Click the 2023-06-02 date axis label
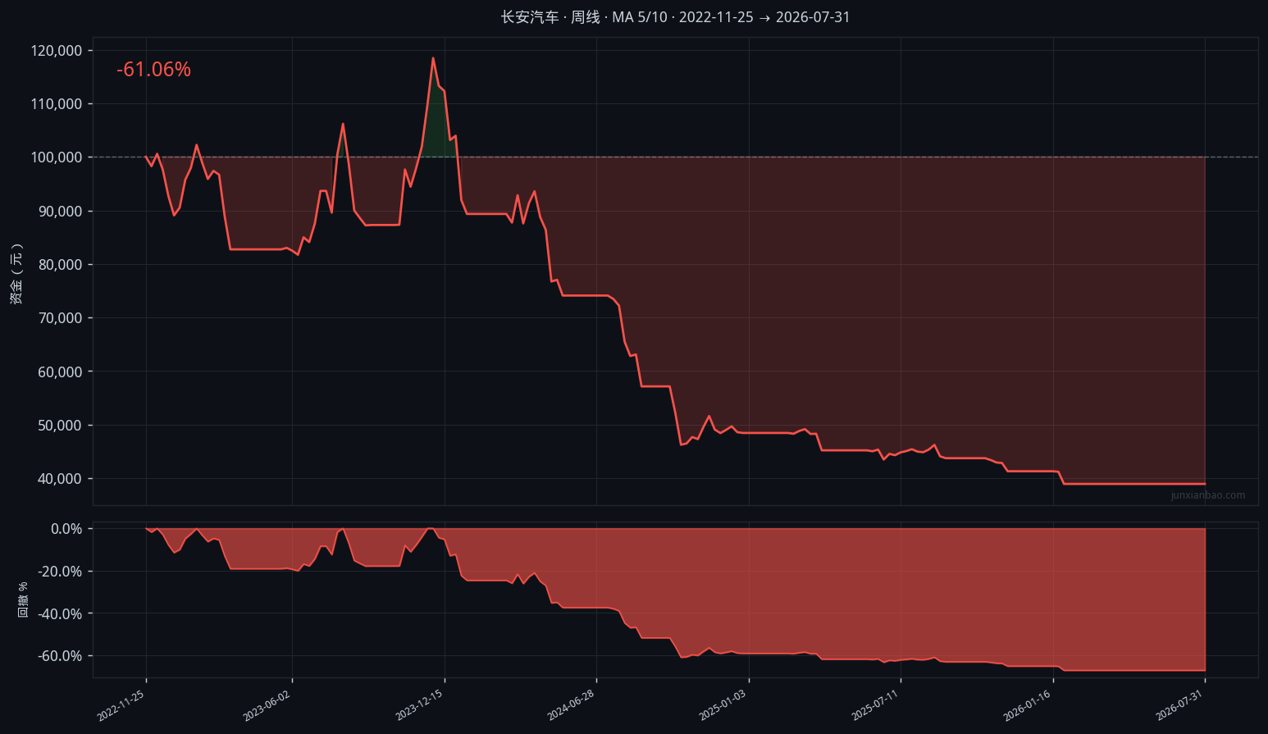This screenshot has height=734, width=1268. click(267, 704)
